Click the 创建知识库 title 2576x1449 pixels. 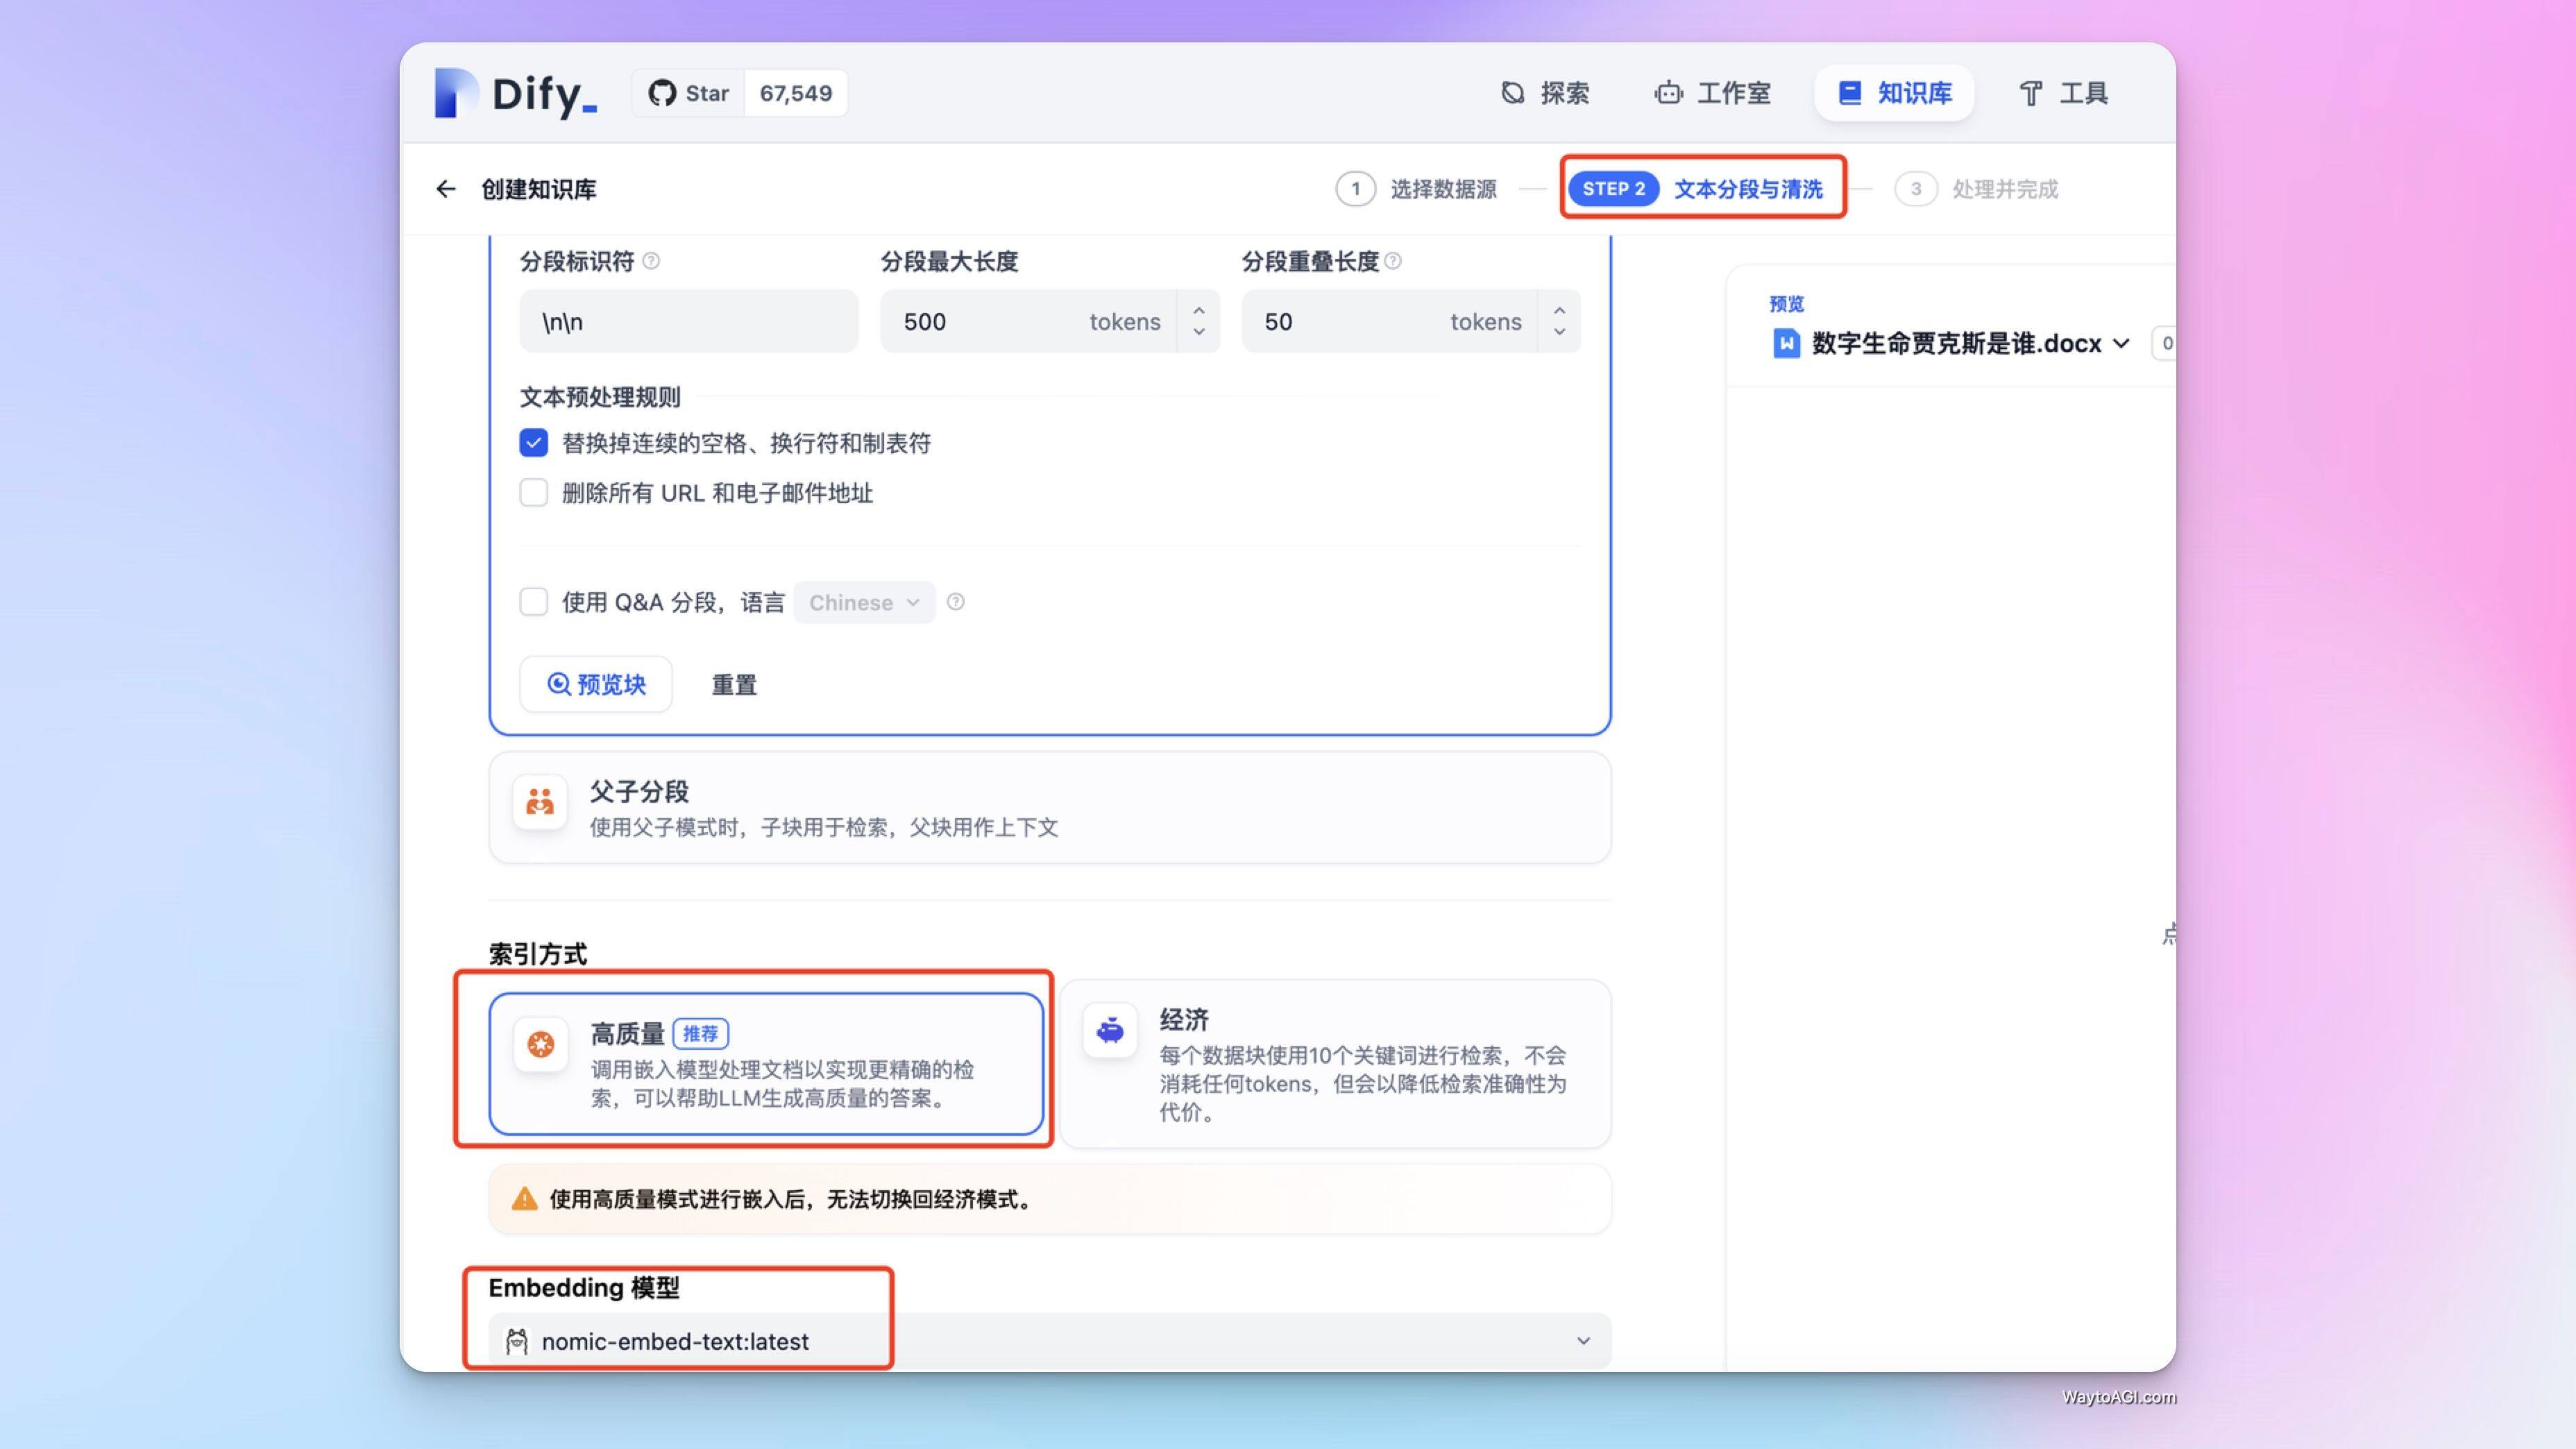click(539, 189)
